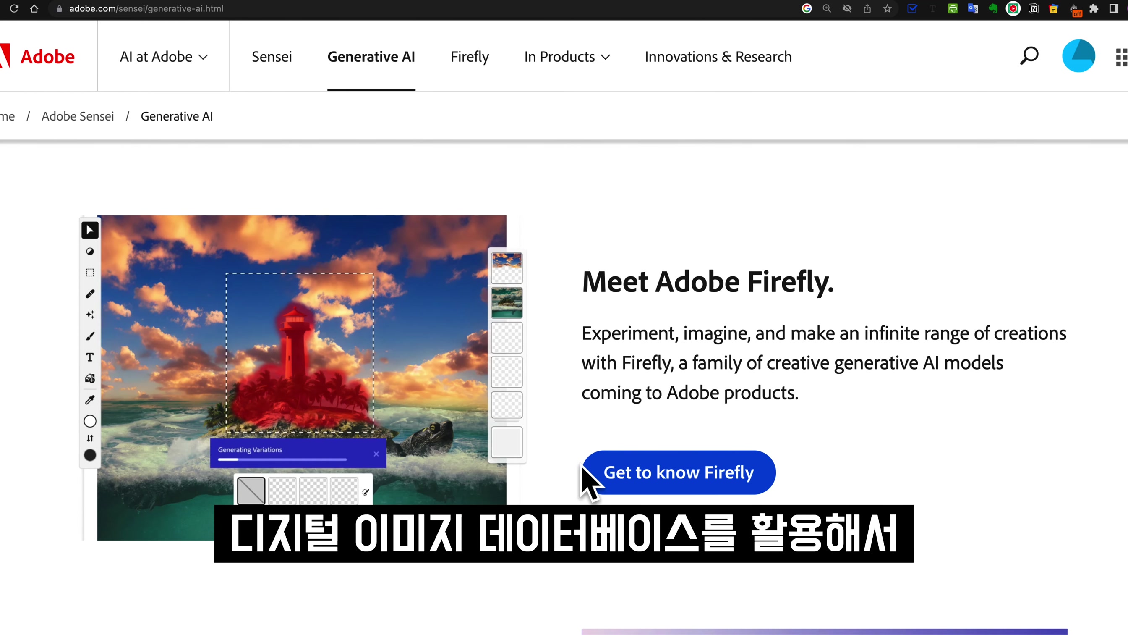Image resolution: width=1128 pixels, height=635 pixels.
Task: View site info via the lock icon
Action: [x=59, y=9]
